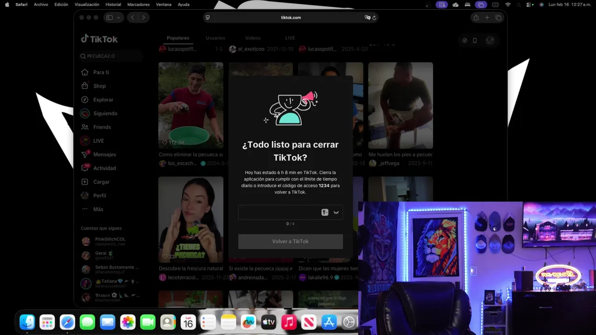Click the TikTok logo
The height and width of the screenshot is (335, 596).
tap(99, 39)
